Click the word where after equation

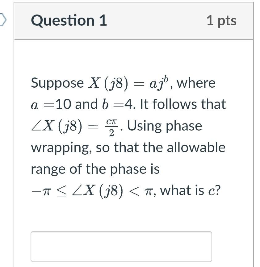click(196, 83)
